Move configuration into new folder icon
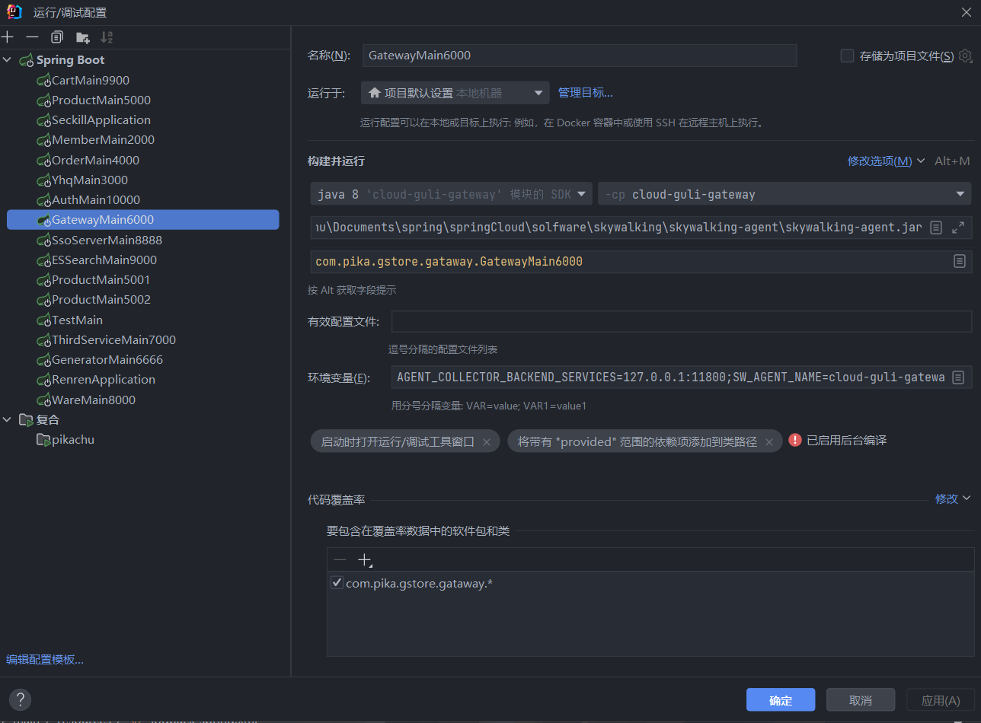This screenshot has width=981, height=723. [x=82, y=37]
